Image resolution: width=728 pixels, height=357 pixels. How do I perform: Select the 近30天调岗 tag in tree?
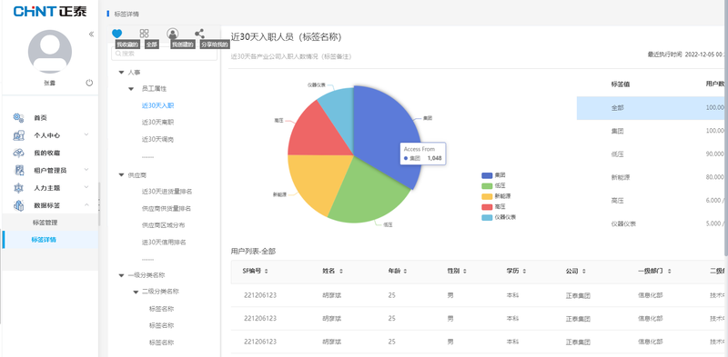coord(157,139)
